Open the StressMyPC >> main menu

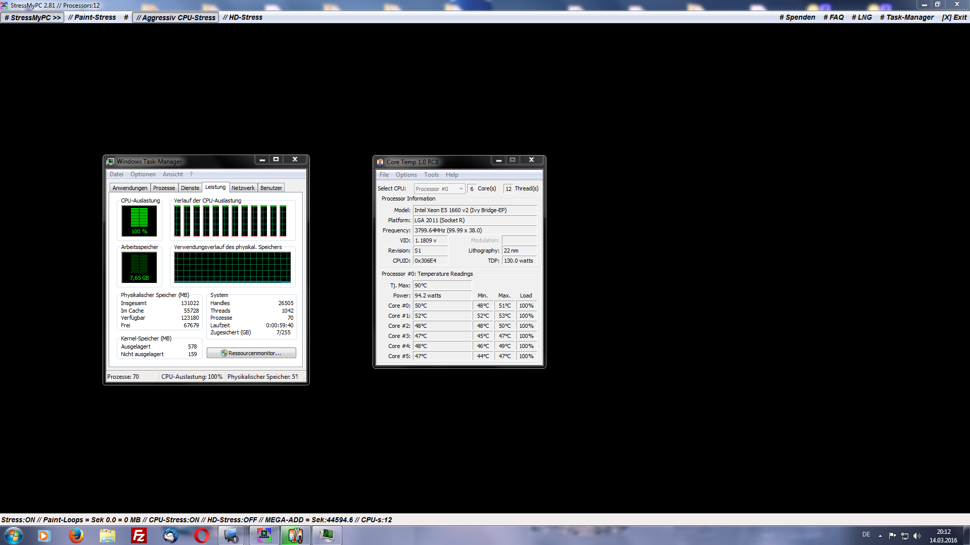coord(32,18)
